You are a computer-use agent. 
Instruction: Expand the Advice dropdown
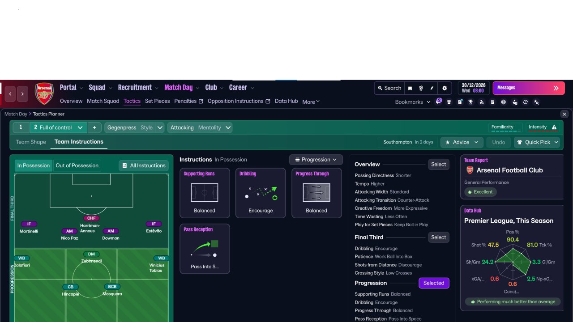(462, 142)
